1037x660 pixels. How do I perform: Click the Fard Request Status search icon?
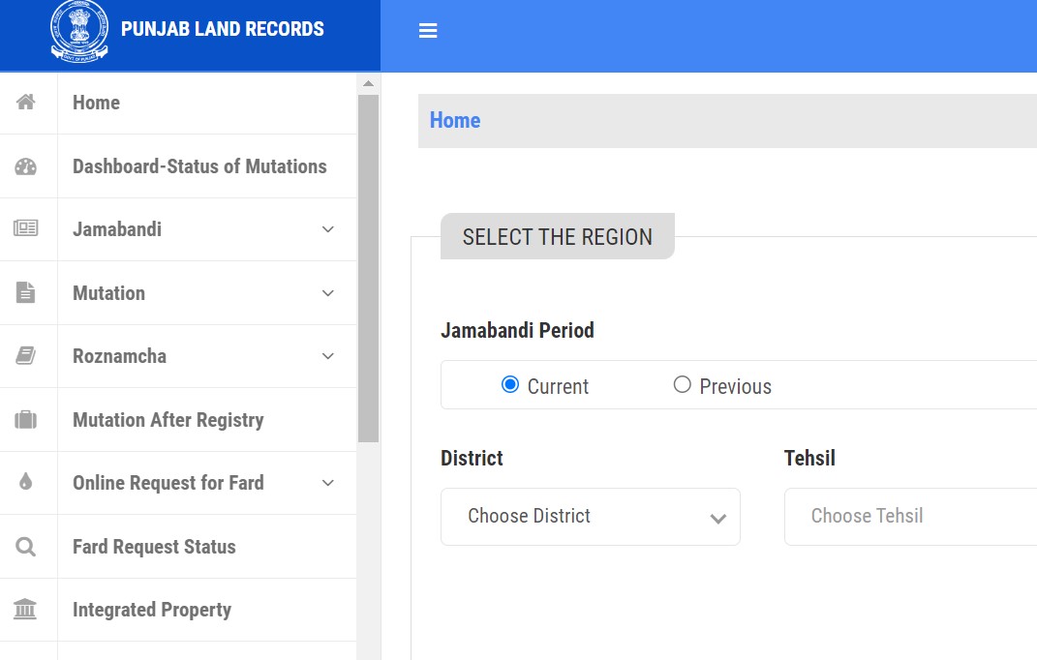click(28, 546)
